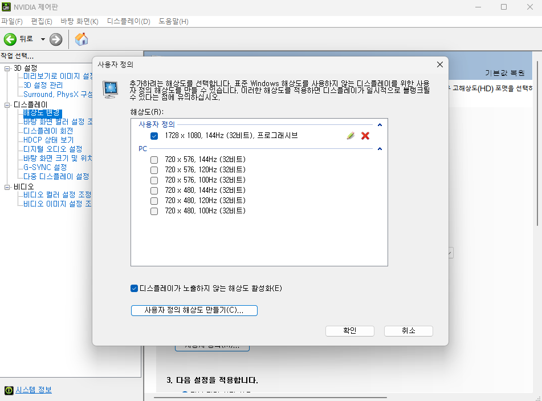Uncheck 1728 x 1080, 144Hz custom resolution
Viewport: 542px width, 401px height.
(x=154, y=136)
